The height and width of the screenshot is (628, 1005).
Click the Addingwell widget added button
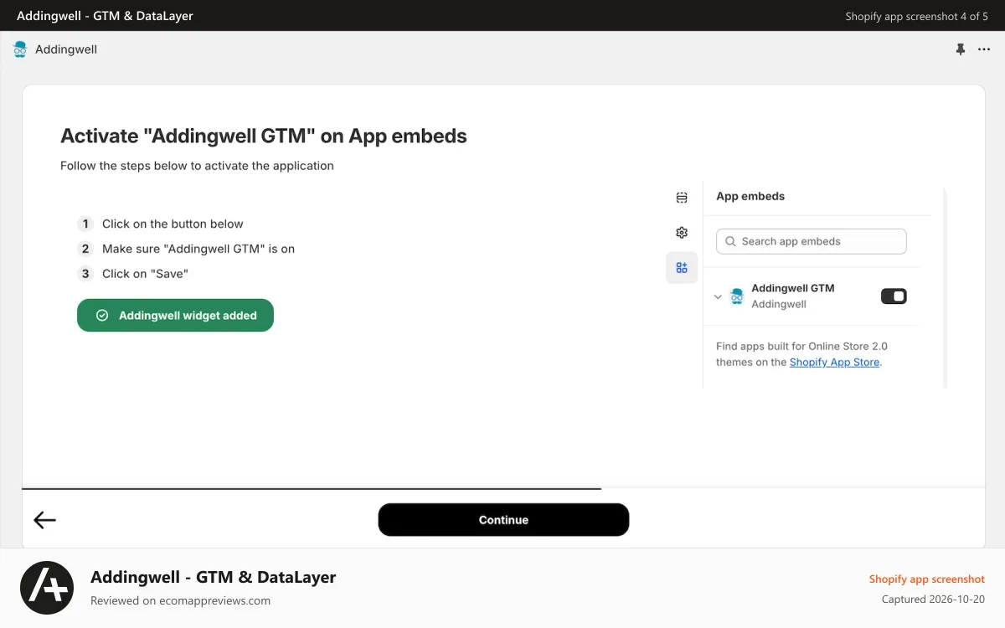point(175,316)
